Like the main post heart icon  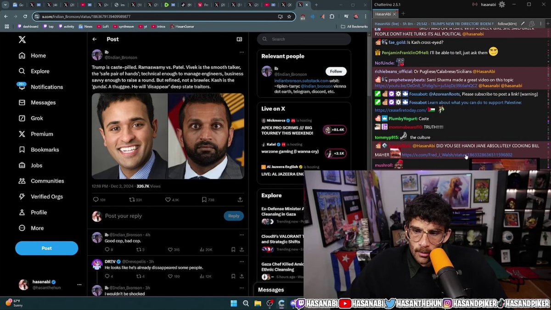168,200
